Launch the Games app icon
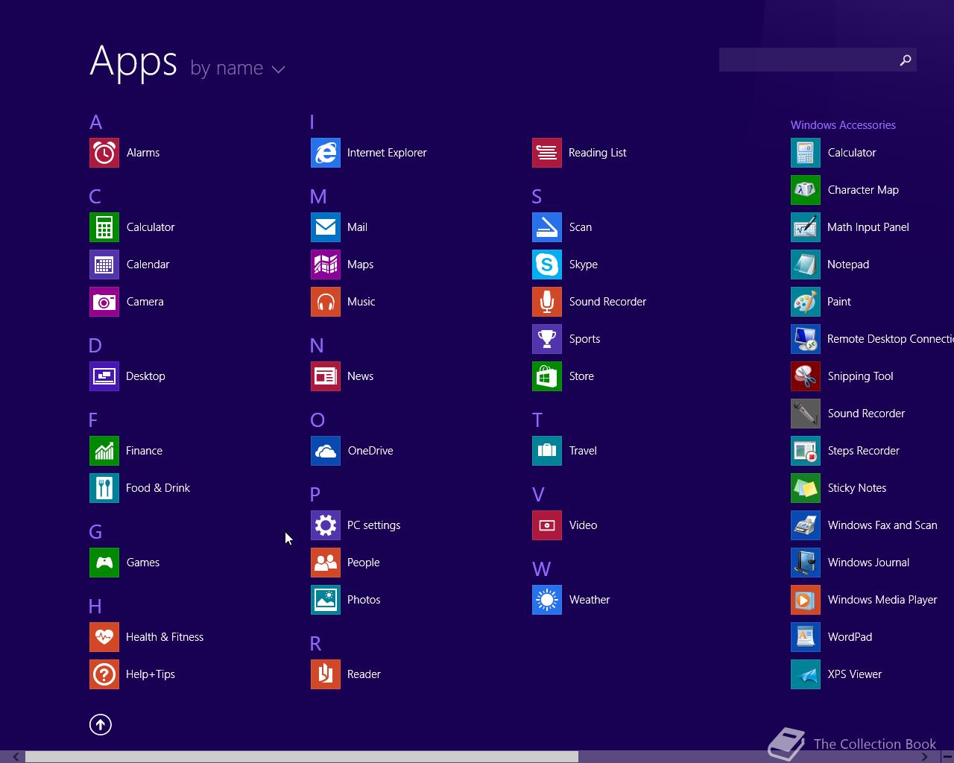Image resolution: width=954 pixels, height=763 pixels. click(104, 563)
